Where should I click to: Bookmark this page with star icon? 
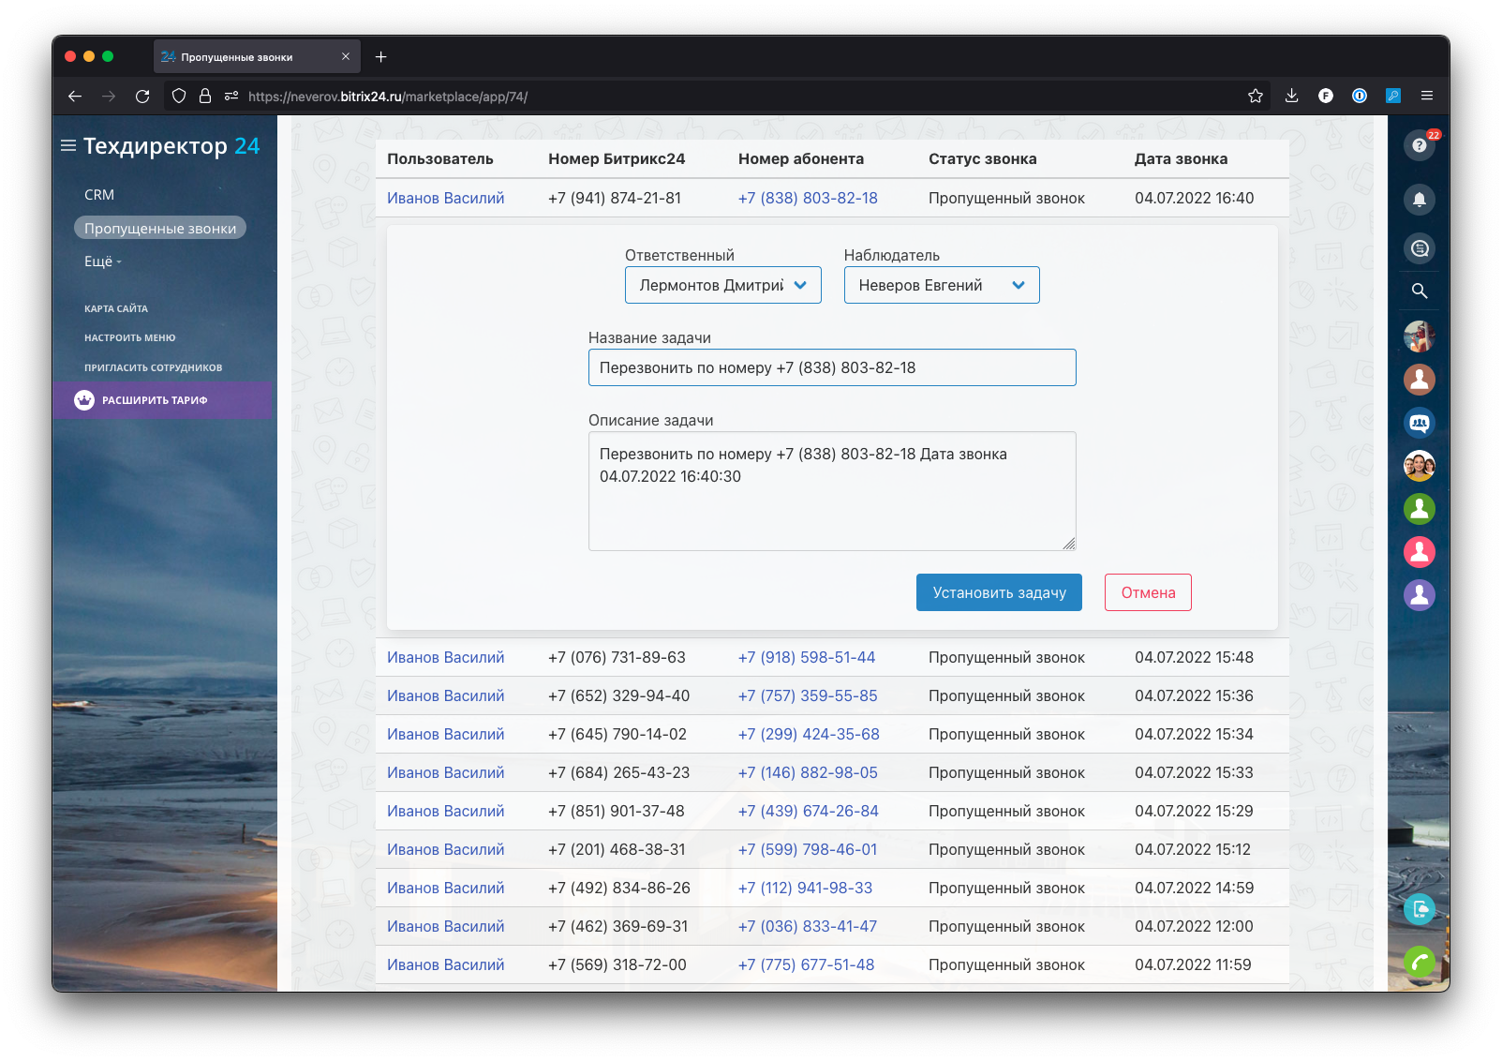click(x=1256, y=96)
